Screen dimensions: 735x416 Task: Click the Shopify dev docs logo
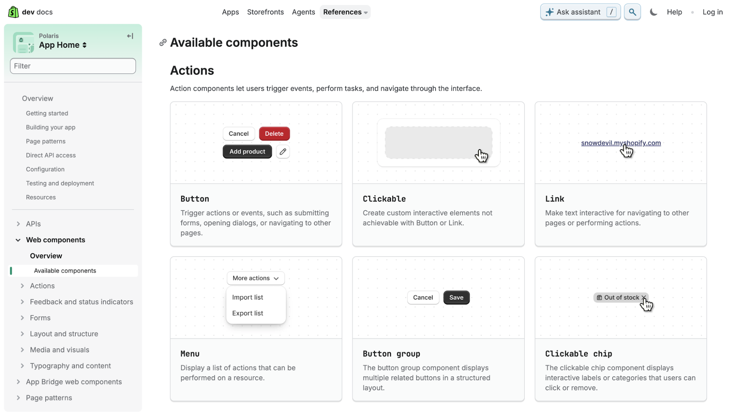(30, 12)
